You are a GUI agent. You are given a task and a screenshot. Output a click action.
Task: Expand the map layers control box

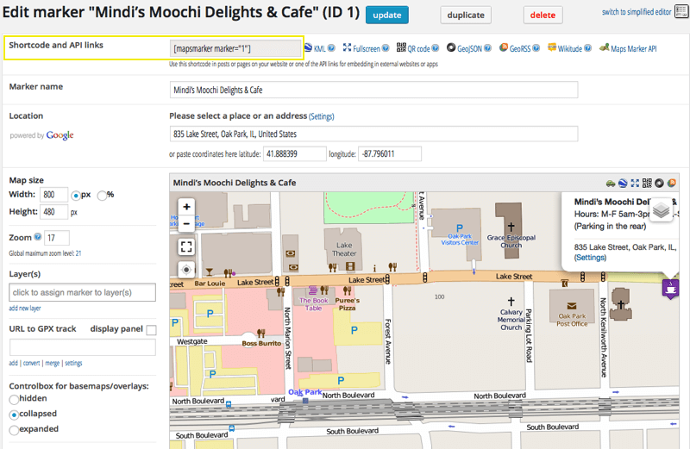[x=661, y=210]
